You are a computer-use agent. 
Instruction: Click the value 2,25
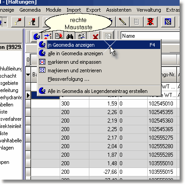[x=104, y=129]
